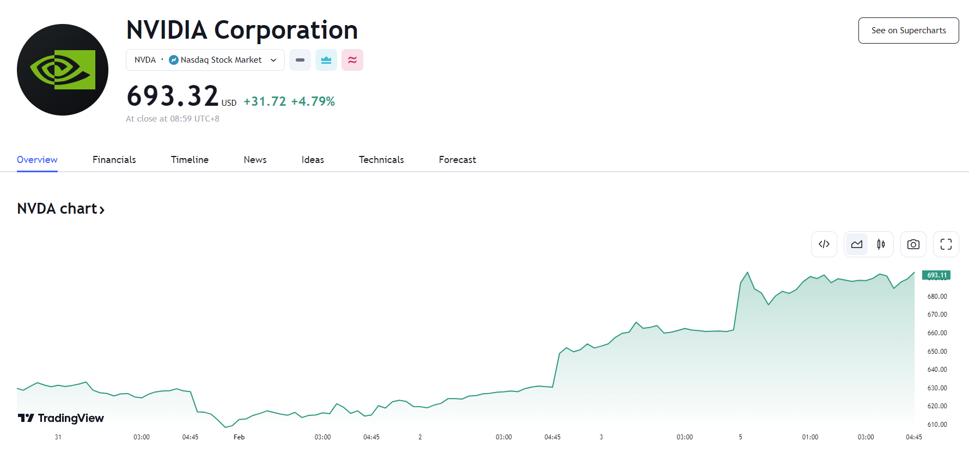Open the NVDA Nasdaq Stock Market dropdown
This screenshot has width=969, height=453.
tap(205, 60)
